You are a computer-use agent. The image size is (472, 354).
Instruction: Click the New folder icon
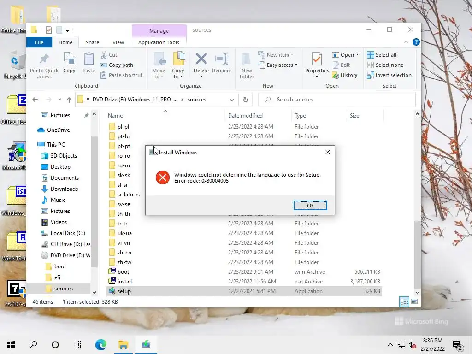coord(247,59)
